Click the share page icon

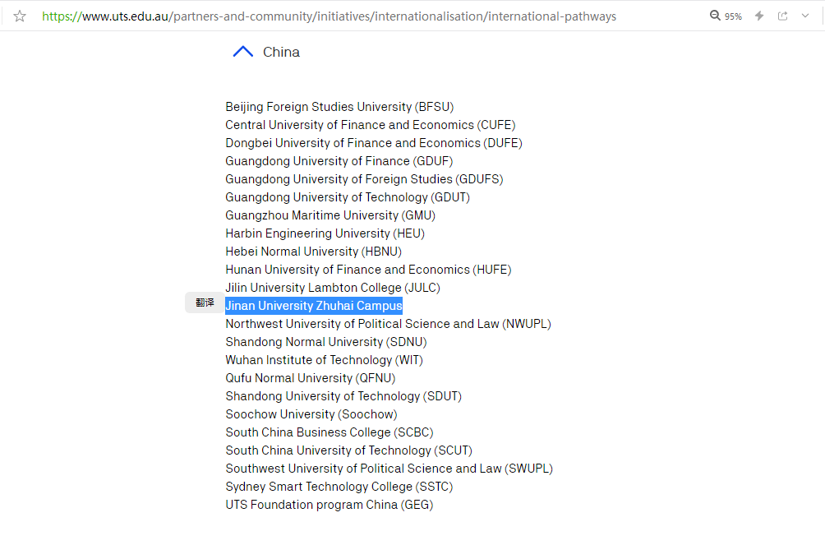[783, 16]
